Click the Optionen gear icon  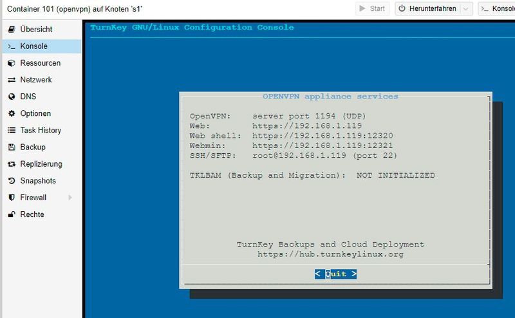click(12, 113)
